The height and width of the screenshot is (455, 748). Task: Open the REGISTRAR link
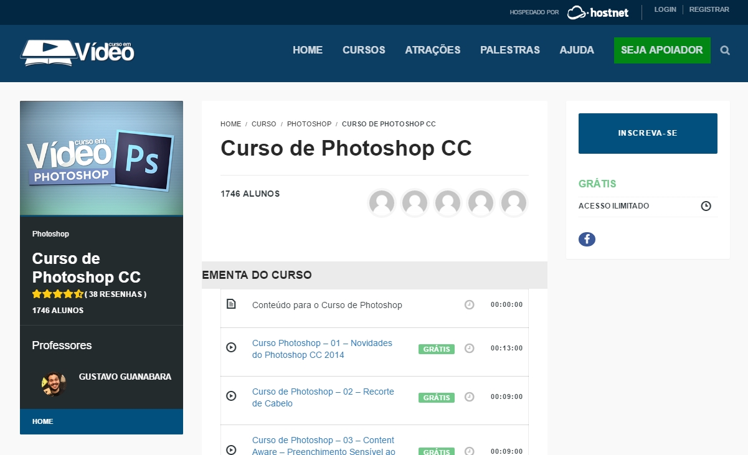[x=709, y=10]
